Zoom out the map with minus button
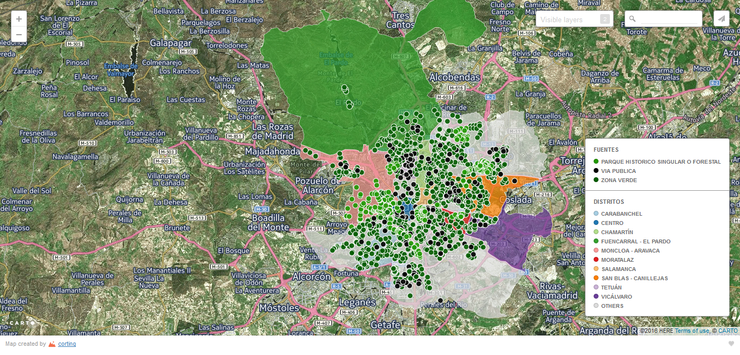The image size is (740, 355). point(19,35)
